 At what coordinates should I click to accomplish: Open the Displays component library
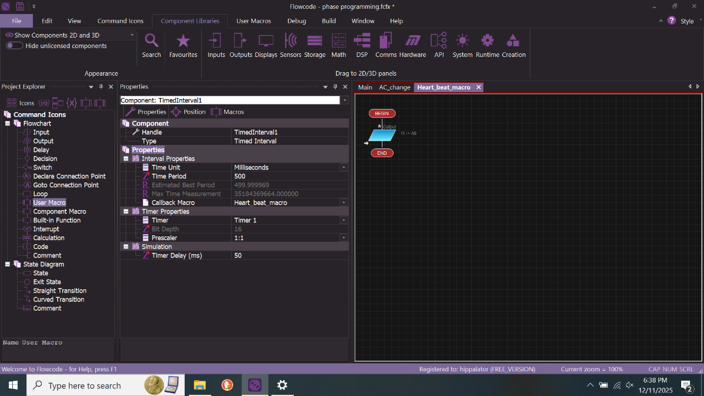[x=266, y=44]
